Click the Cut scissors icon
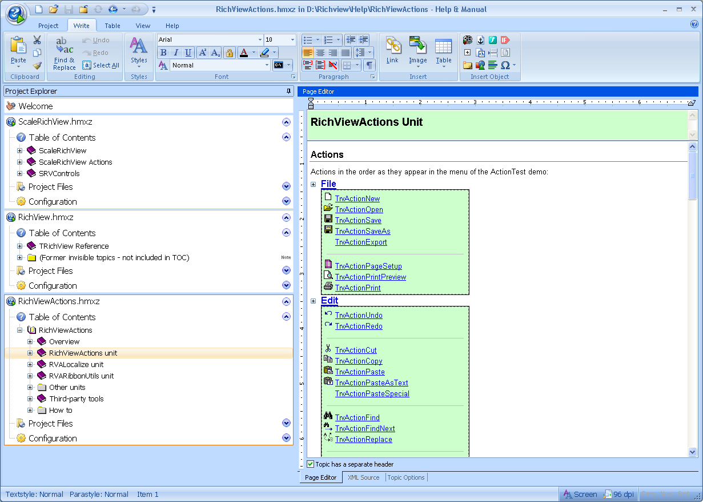The width and height of the screenshot is (703, 502). click(37, 40)
